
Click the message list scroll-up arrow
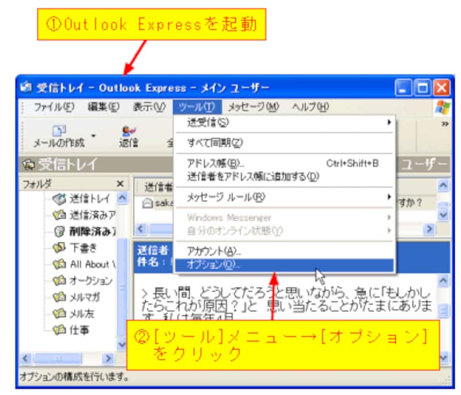pyautogui.click(x=443, y=185)
